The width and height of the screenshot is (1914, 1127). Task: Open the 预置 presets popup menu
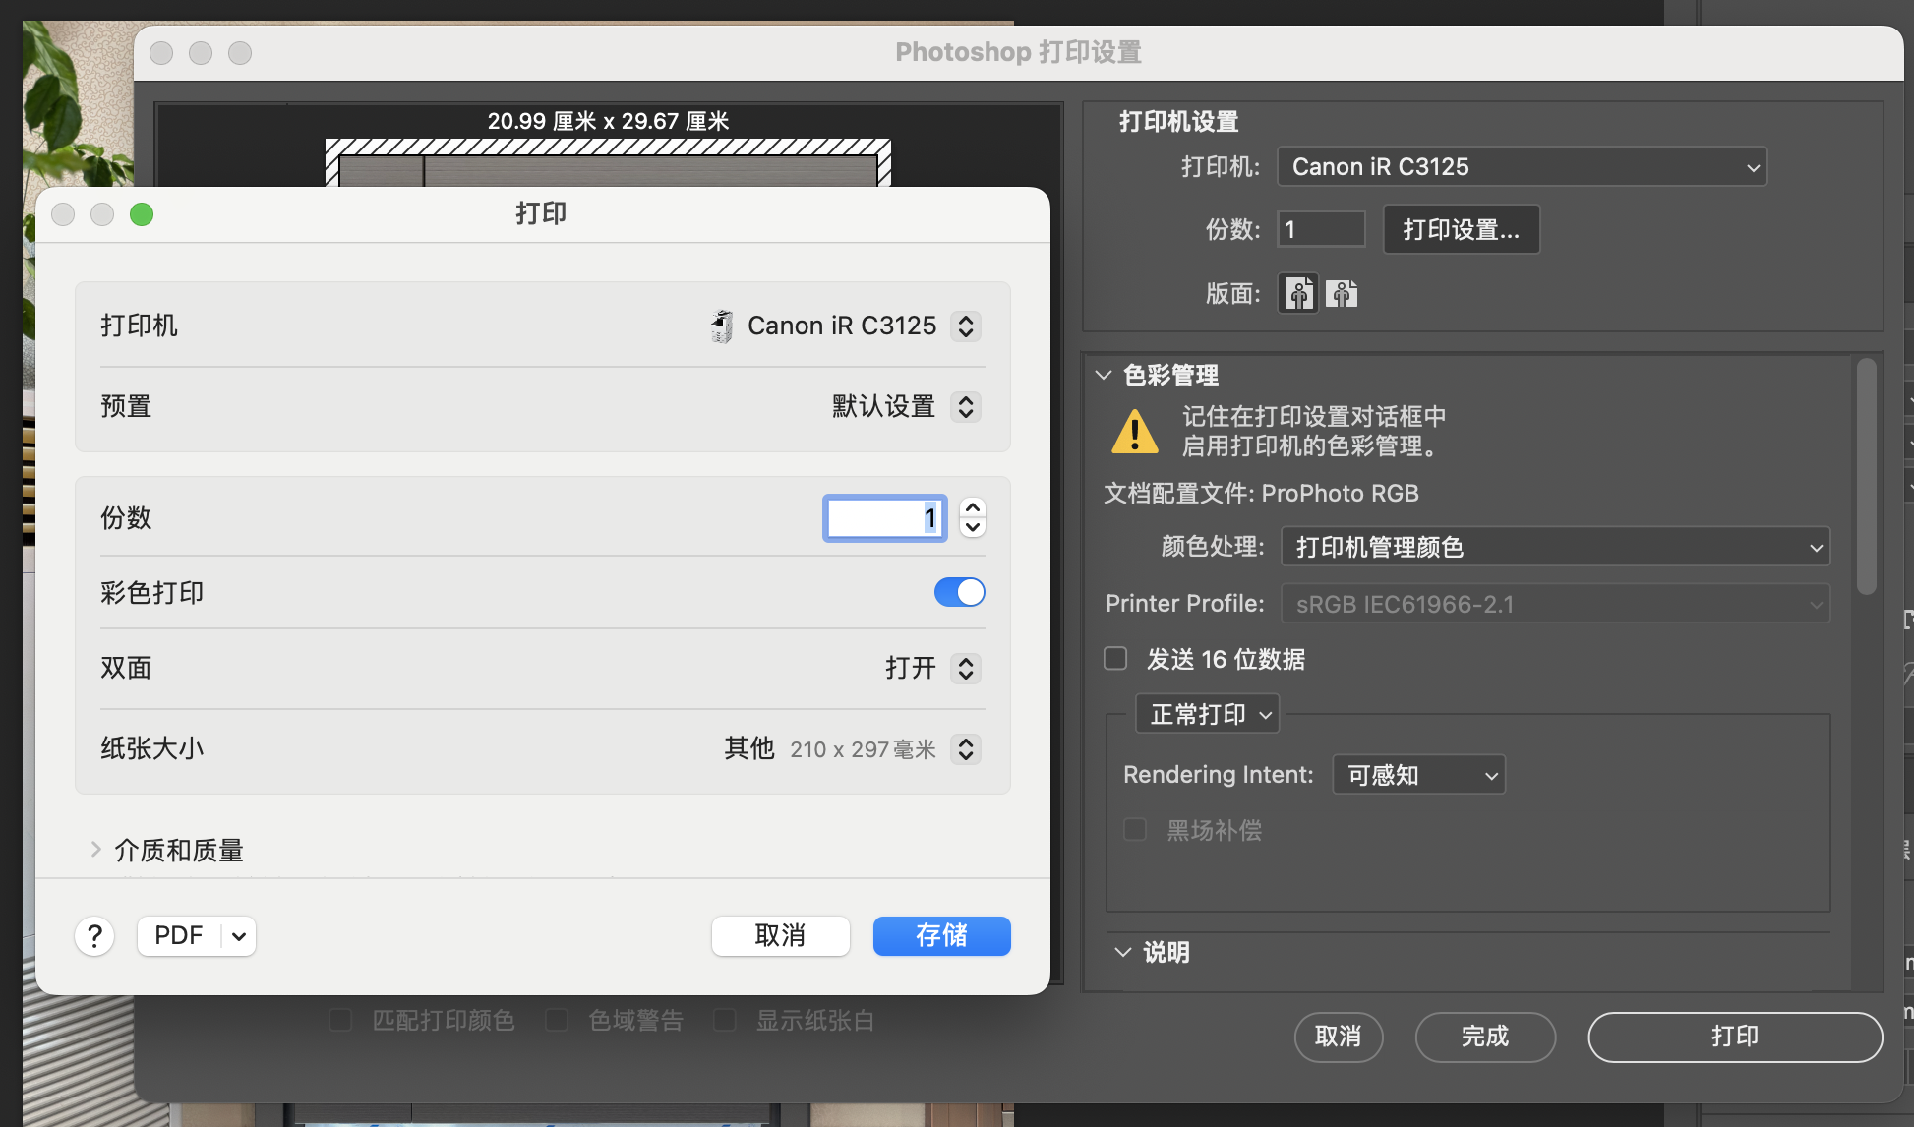coord(965,407)
